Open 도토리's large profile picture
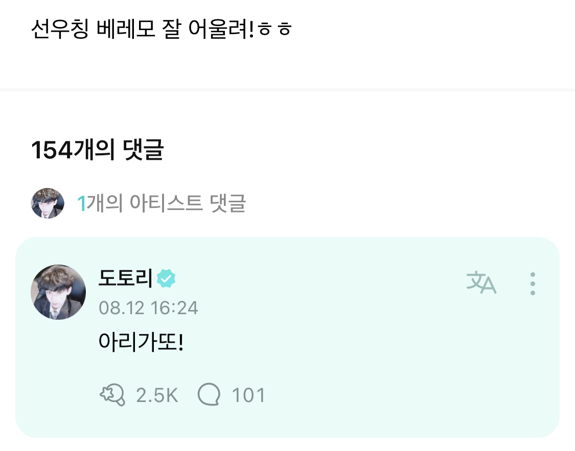Viewport: 575px width, 451px height. [58, 292]
